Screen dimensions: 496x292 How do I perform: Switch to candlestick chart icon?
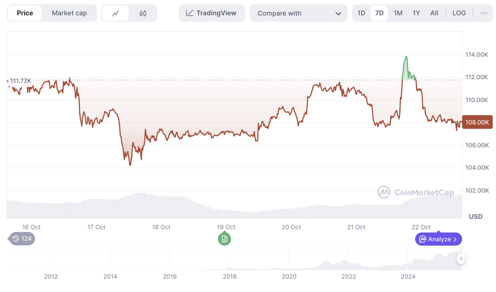pyautogui.click(x=143, y=13)
